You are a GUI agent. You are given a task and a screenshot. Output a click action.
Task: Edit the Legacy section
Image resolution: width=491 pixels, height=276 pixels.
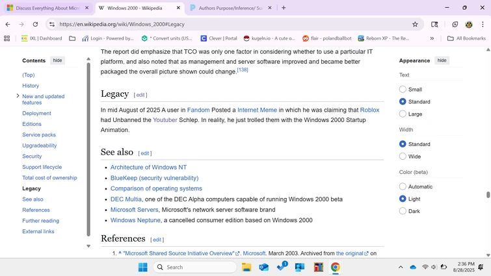140,95
